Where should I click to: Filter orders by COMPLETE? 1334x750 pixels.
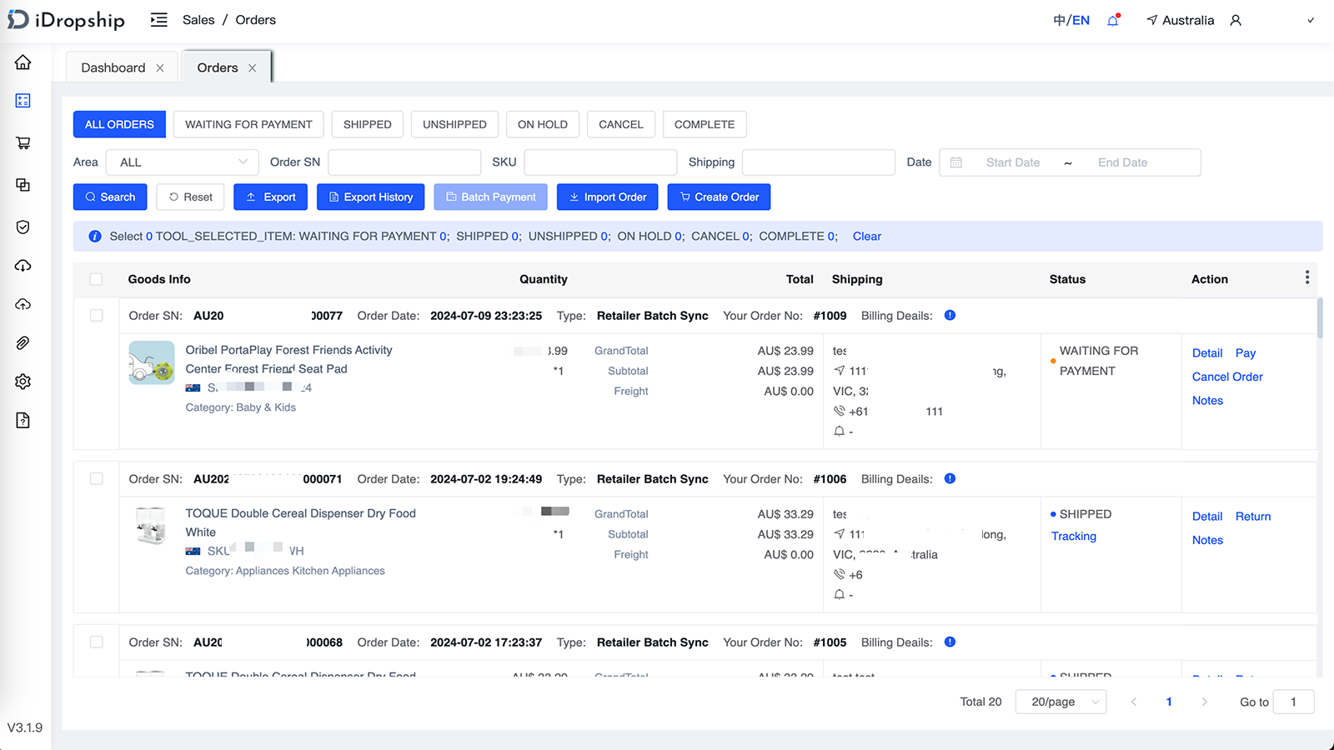[705, 124]
